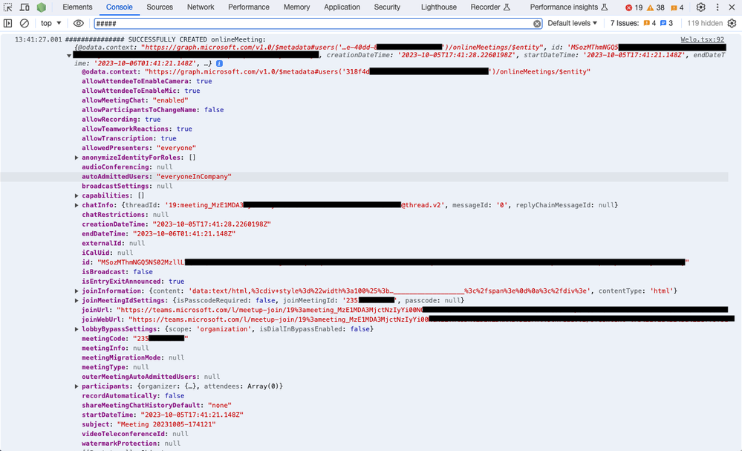The width and height of the screenshot is (742, 451).
Task: Open console settings gear beside 119 hidden
Action: 732,23
